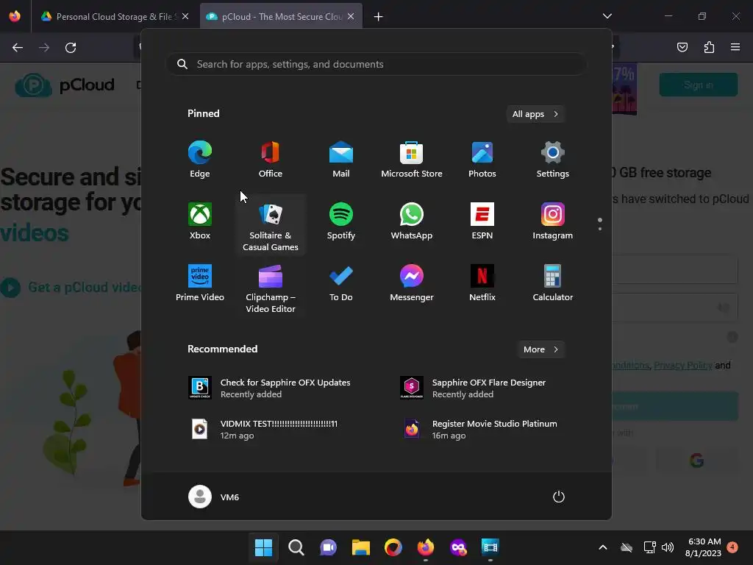
Task: Launch Netflix
Action: tap(482, 283)
